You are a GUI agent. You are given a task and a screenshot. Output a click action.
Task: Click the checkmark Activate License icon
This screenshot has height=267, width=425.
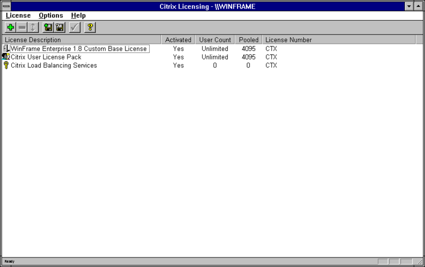tap(74, 28)
